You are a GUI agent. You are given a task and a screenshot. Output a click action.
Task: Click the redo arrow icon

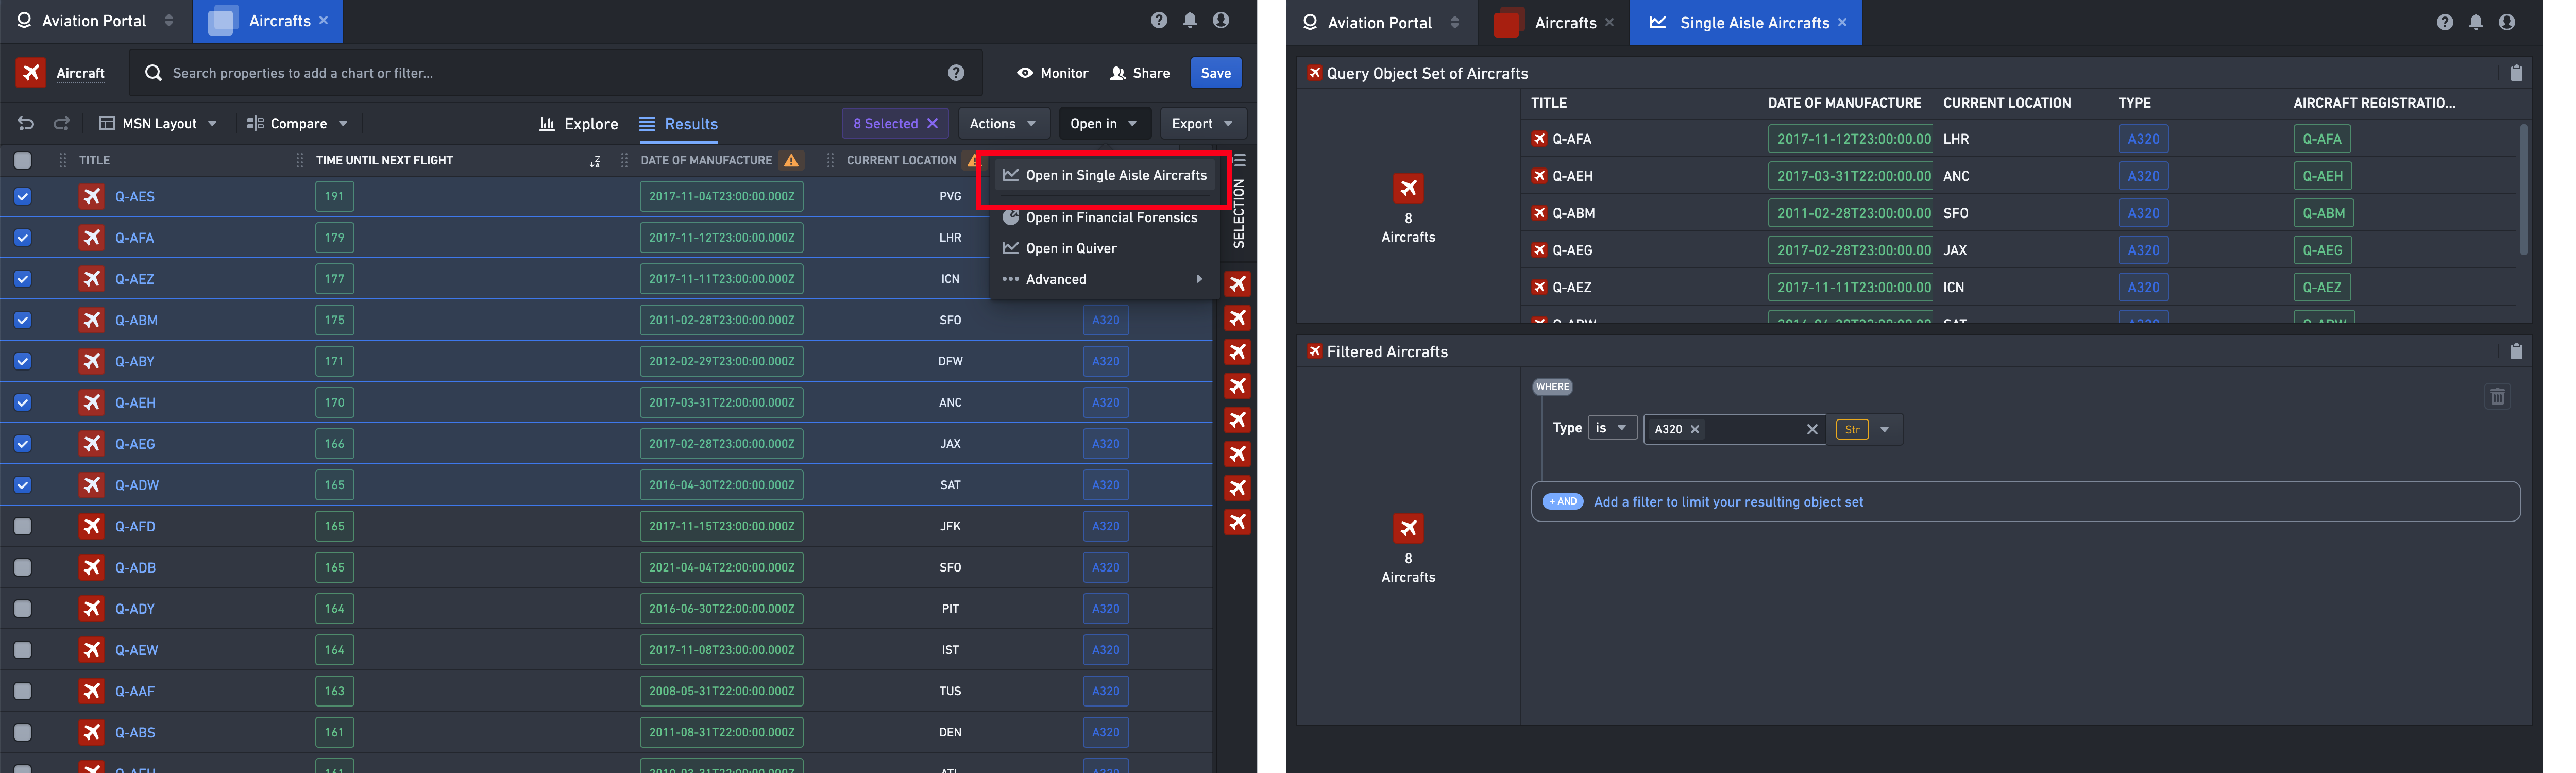(x=62, y=123)
